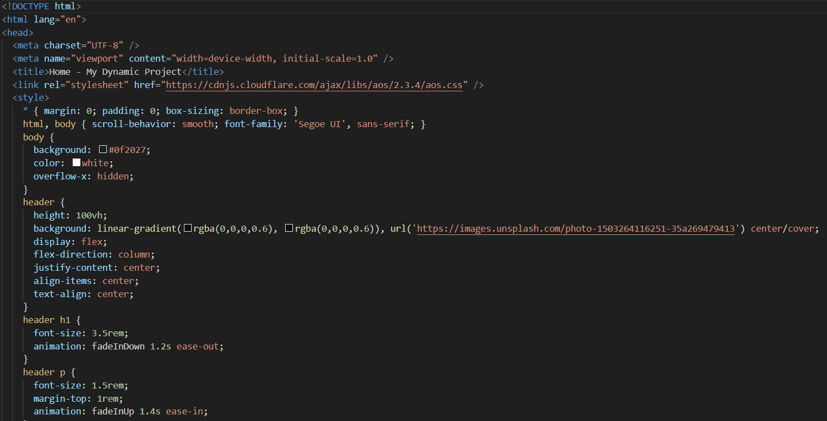Screen dimensions: 827x421
Task: Click the fadeInUp animation name
Action: (113, 412)
